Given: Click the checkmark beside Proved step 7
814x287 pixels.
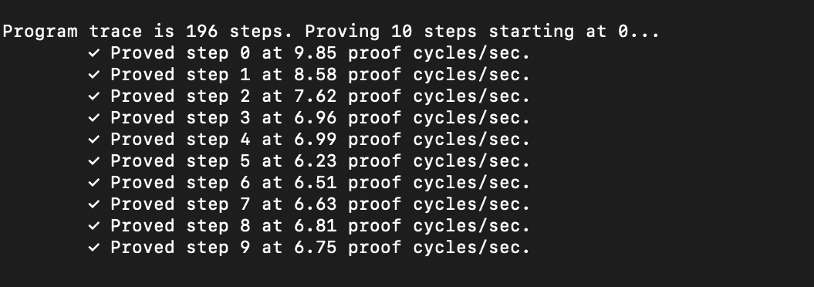Looking at the screenshot, I should (x=93, y=204).
